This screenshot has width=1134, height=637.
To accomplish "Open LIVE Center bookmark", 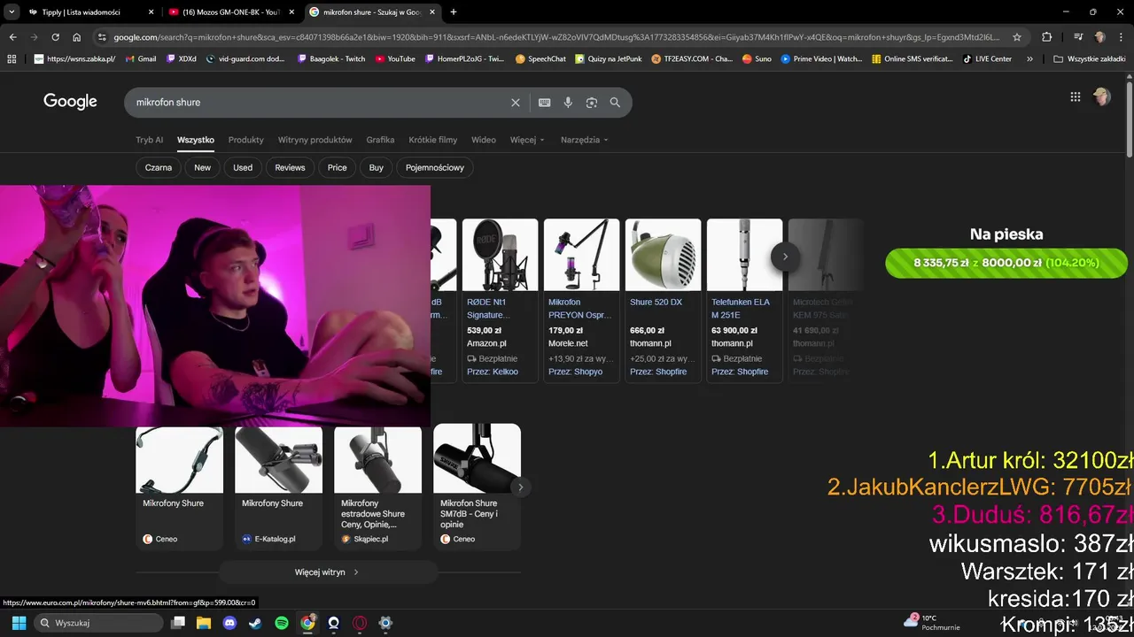I will [987, 59].
